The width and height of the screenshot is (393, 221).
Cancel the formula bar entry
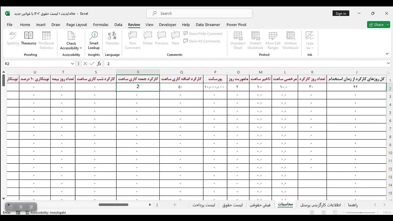point(85,64)
